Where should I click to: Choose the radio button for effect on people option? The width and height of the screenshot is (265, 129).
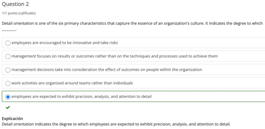[x=8, y=70]
